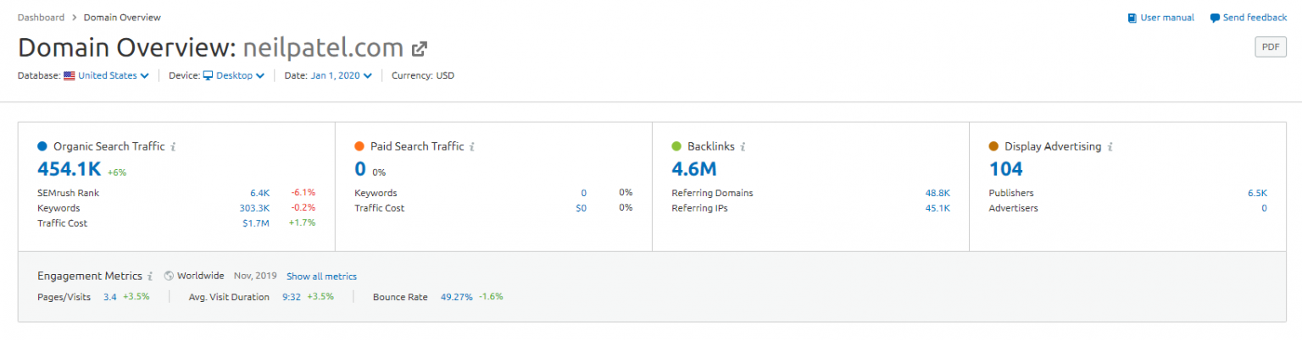Viewport: 1302px width, 340px height.
Task: Open external link icon beside neilpatel.com
Action: point(419,47)
